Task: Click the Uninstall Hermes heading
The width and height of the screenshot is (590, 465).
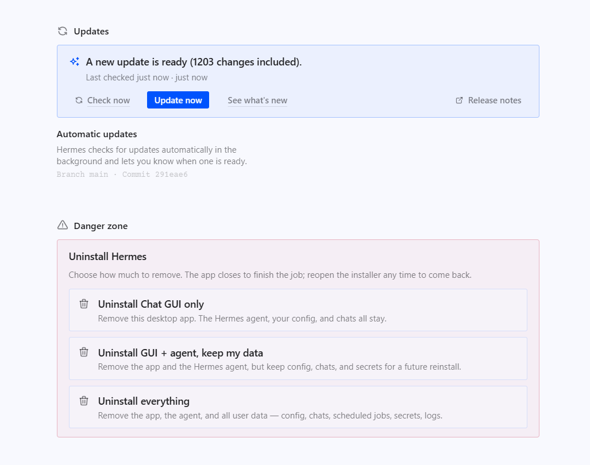Action: [107, 257]
